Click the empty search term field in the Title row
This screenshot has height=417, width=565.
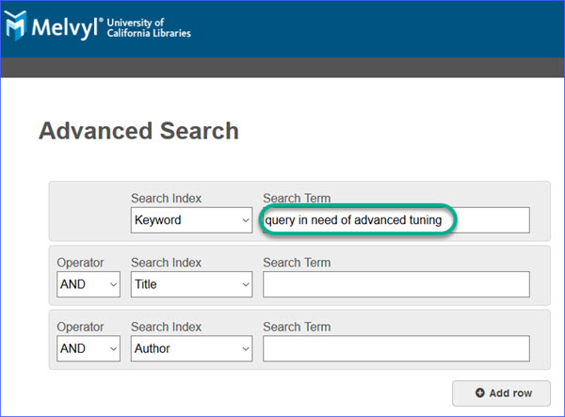[x=396, y=284]
